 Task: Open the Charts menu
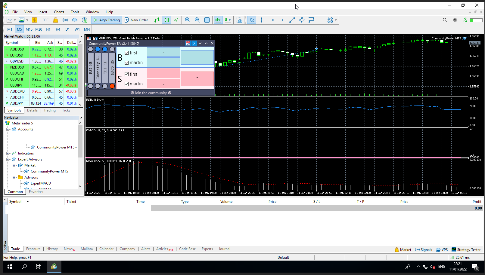(59, 12)
